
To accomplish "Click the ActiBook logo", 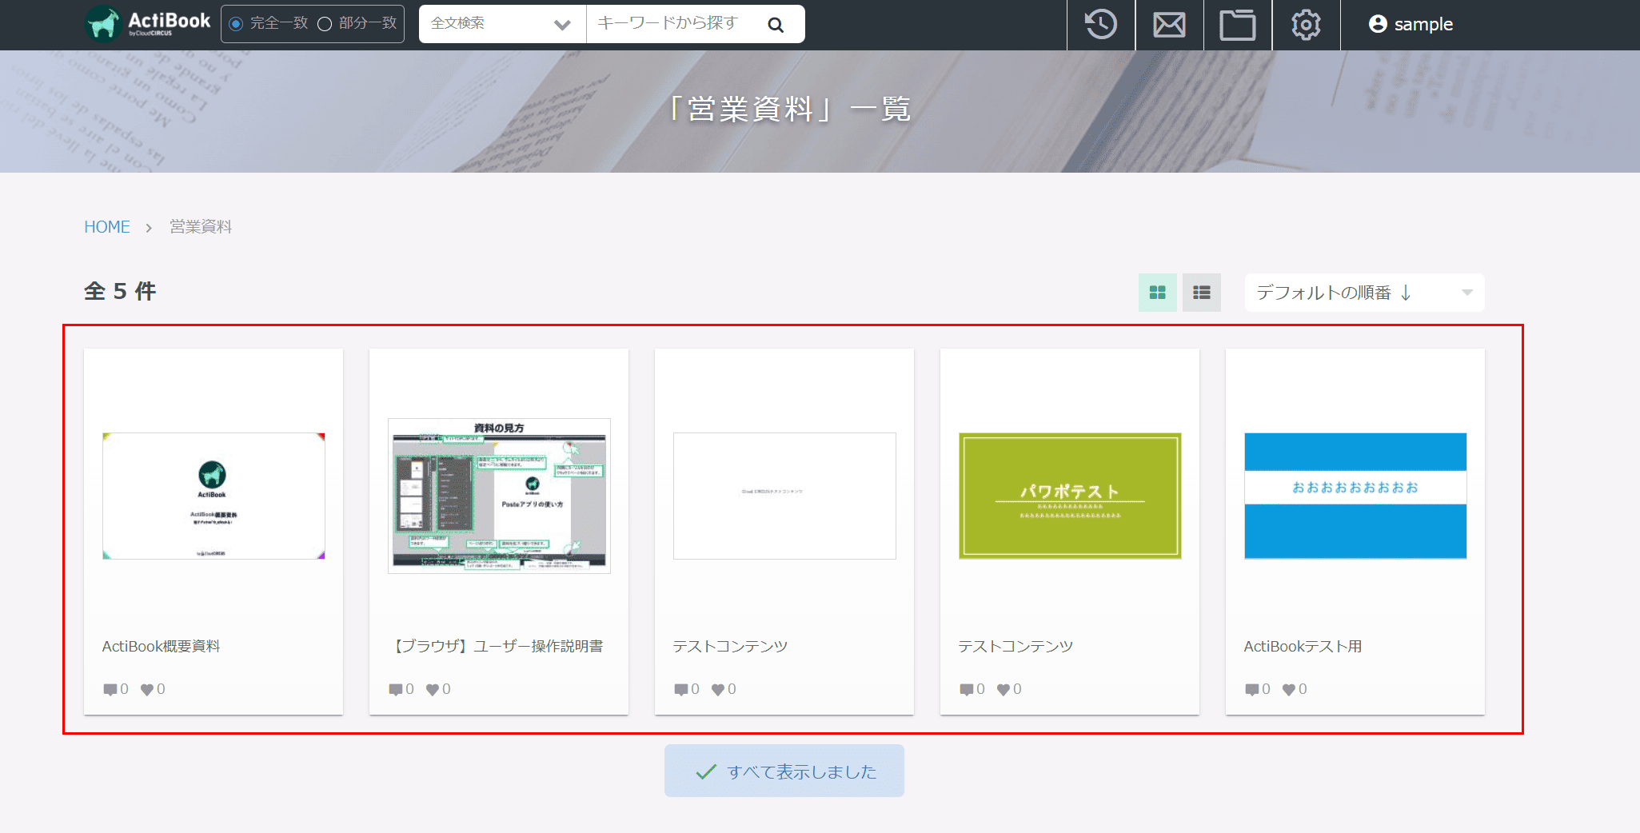I will 149,23.
